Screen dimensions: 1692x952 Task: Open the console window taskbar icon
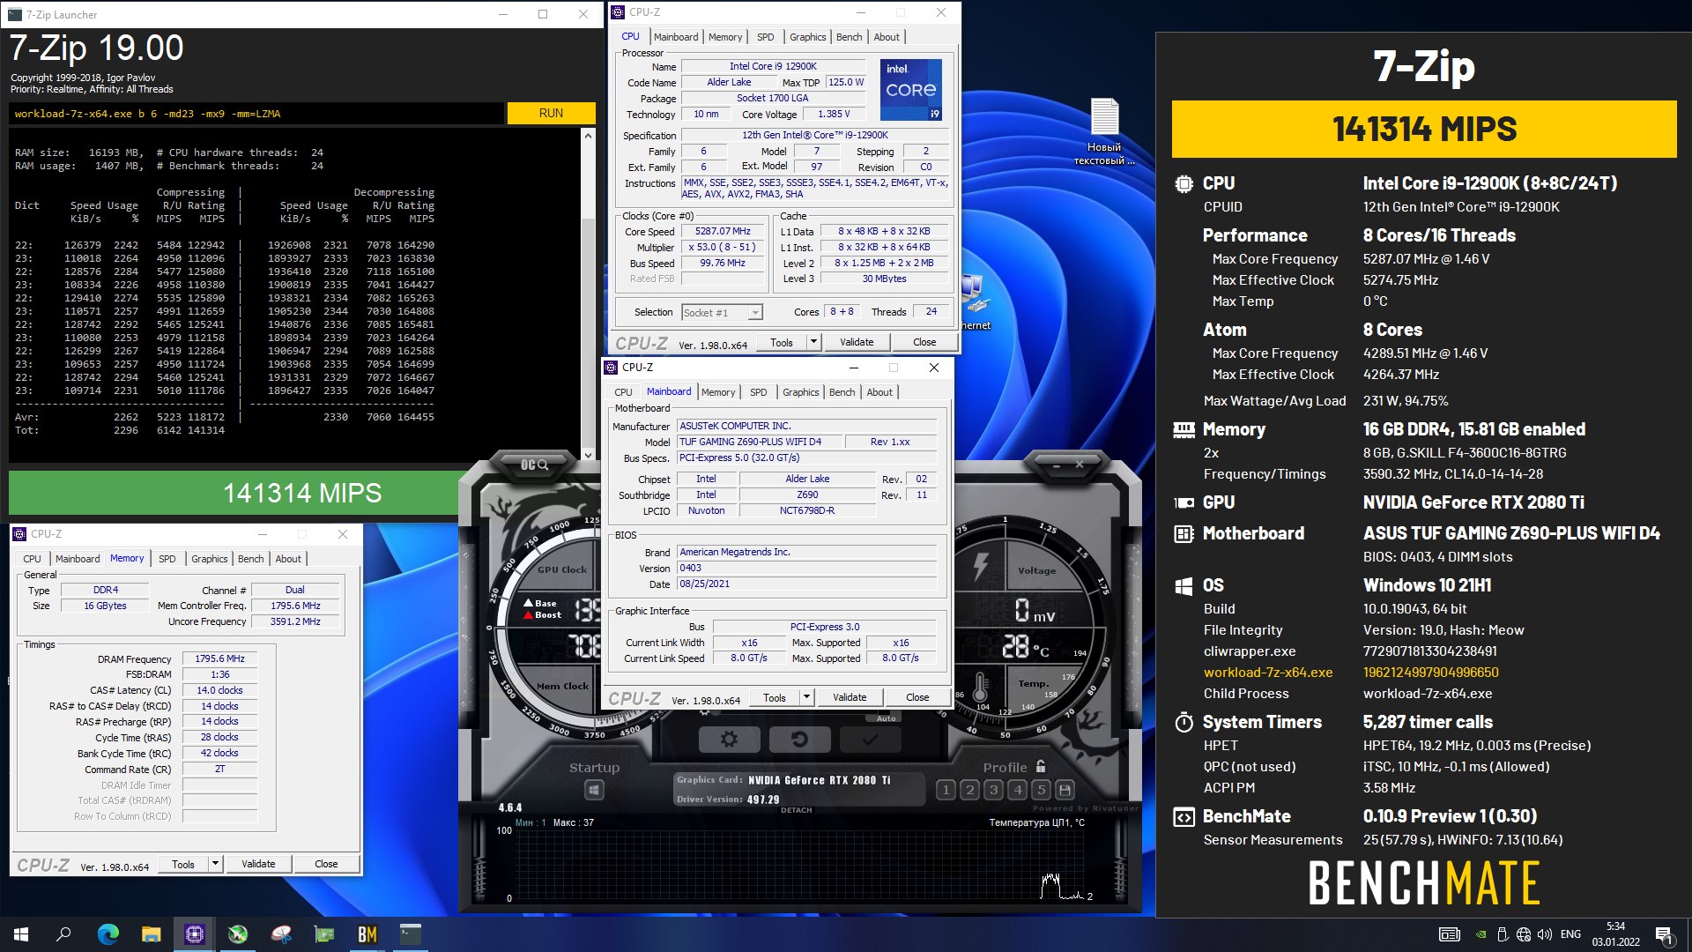(x=410, y=934)
